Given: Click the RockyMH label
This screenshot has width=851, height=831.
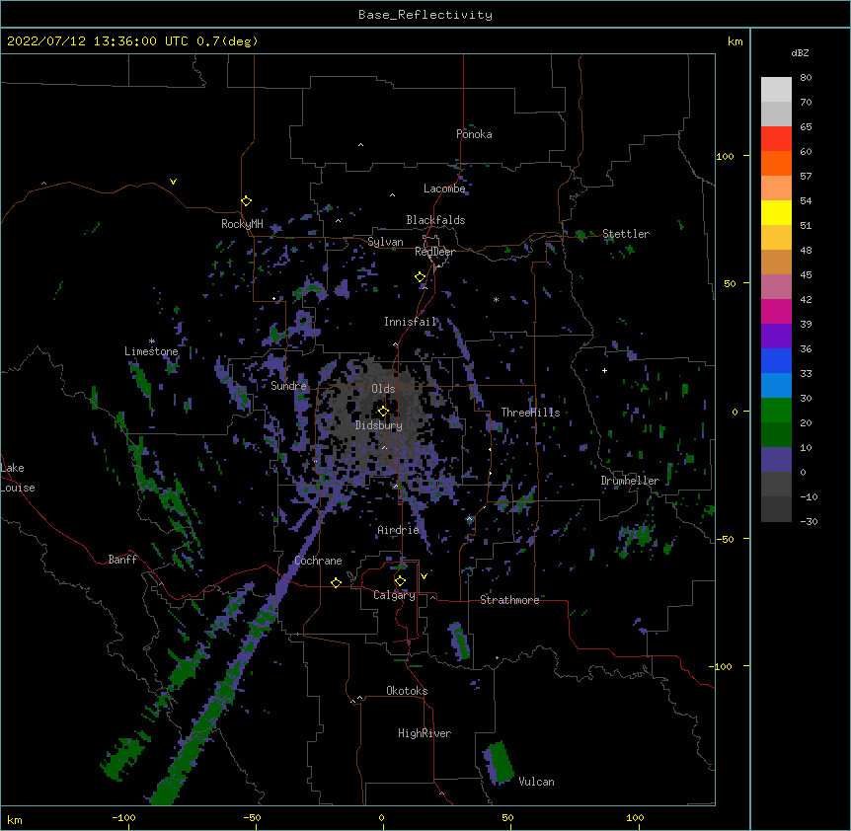Looking at the screenshot, I should 242,224.
